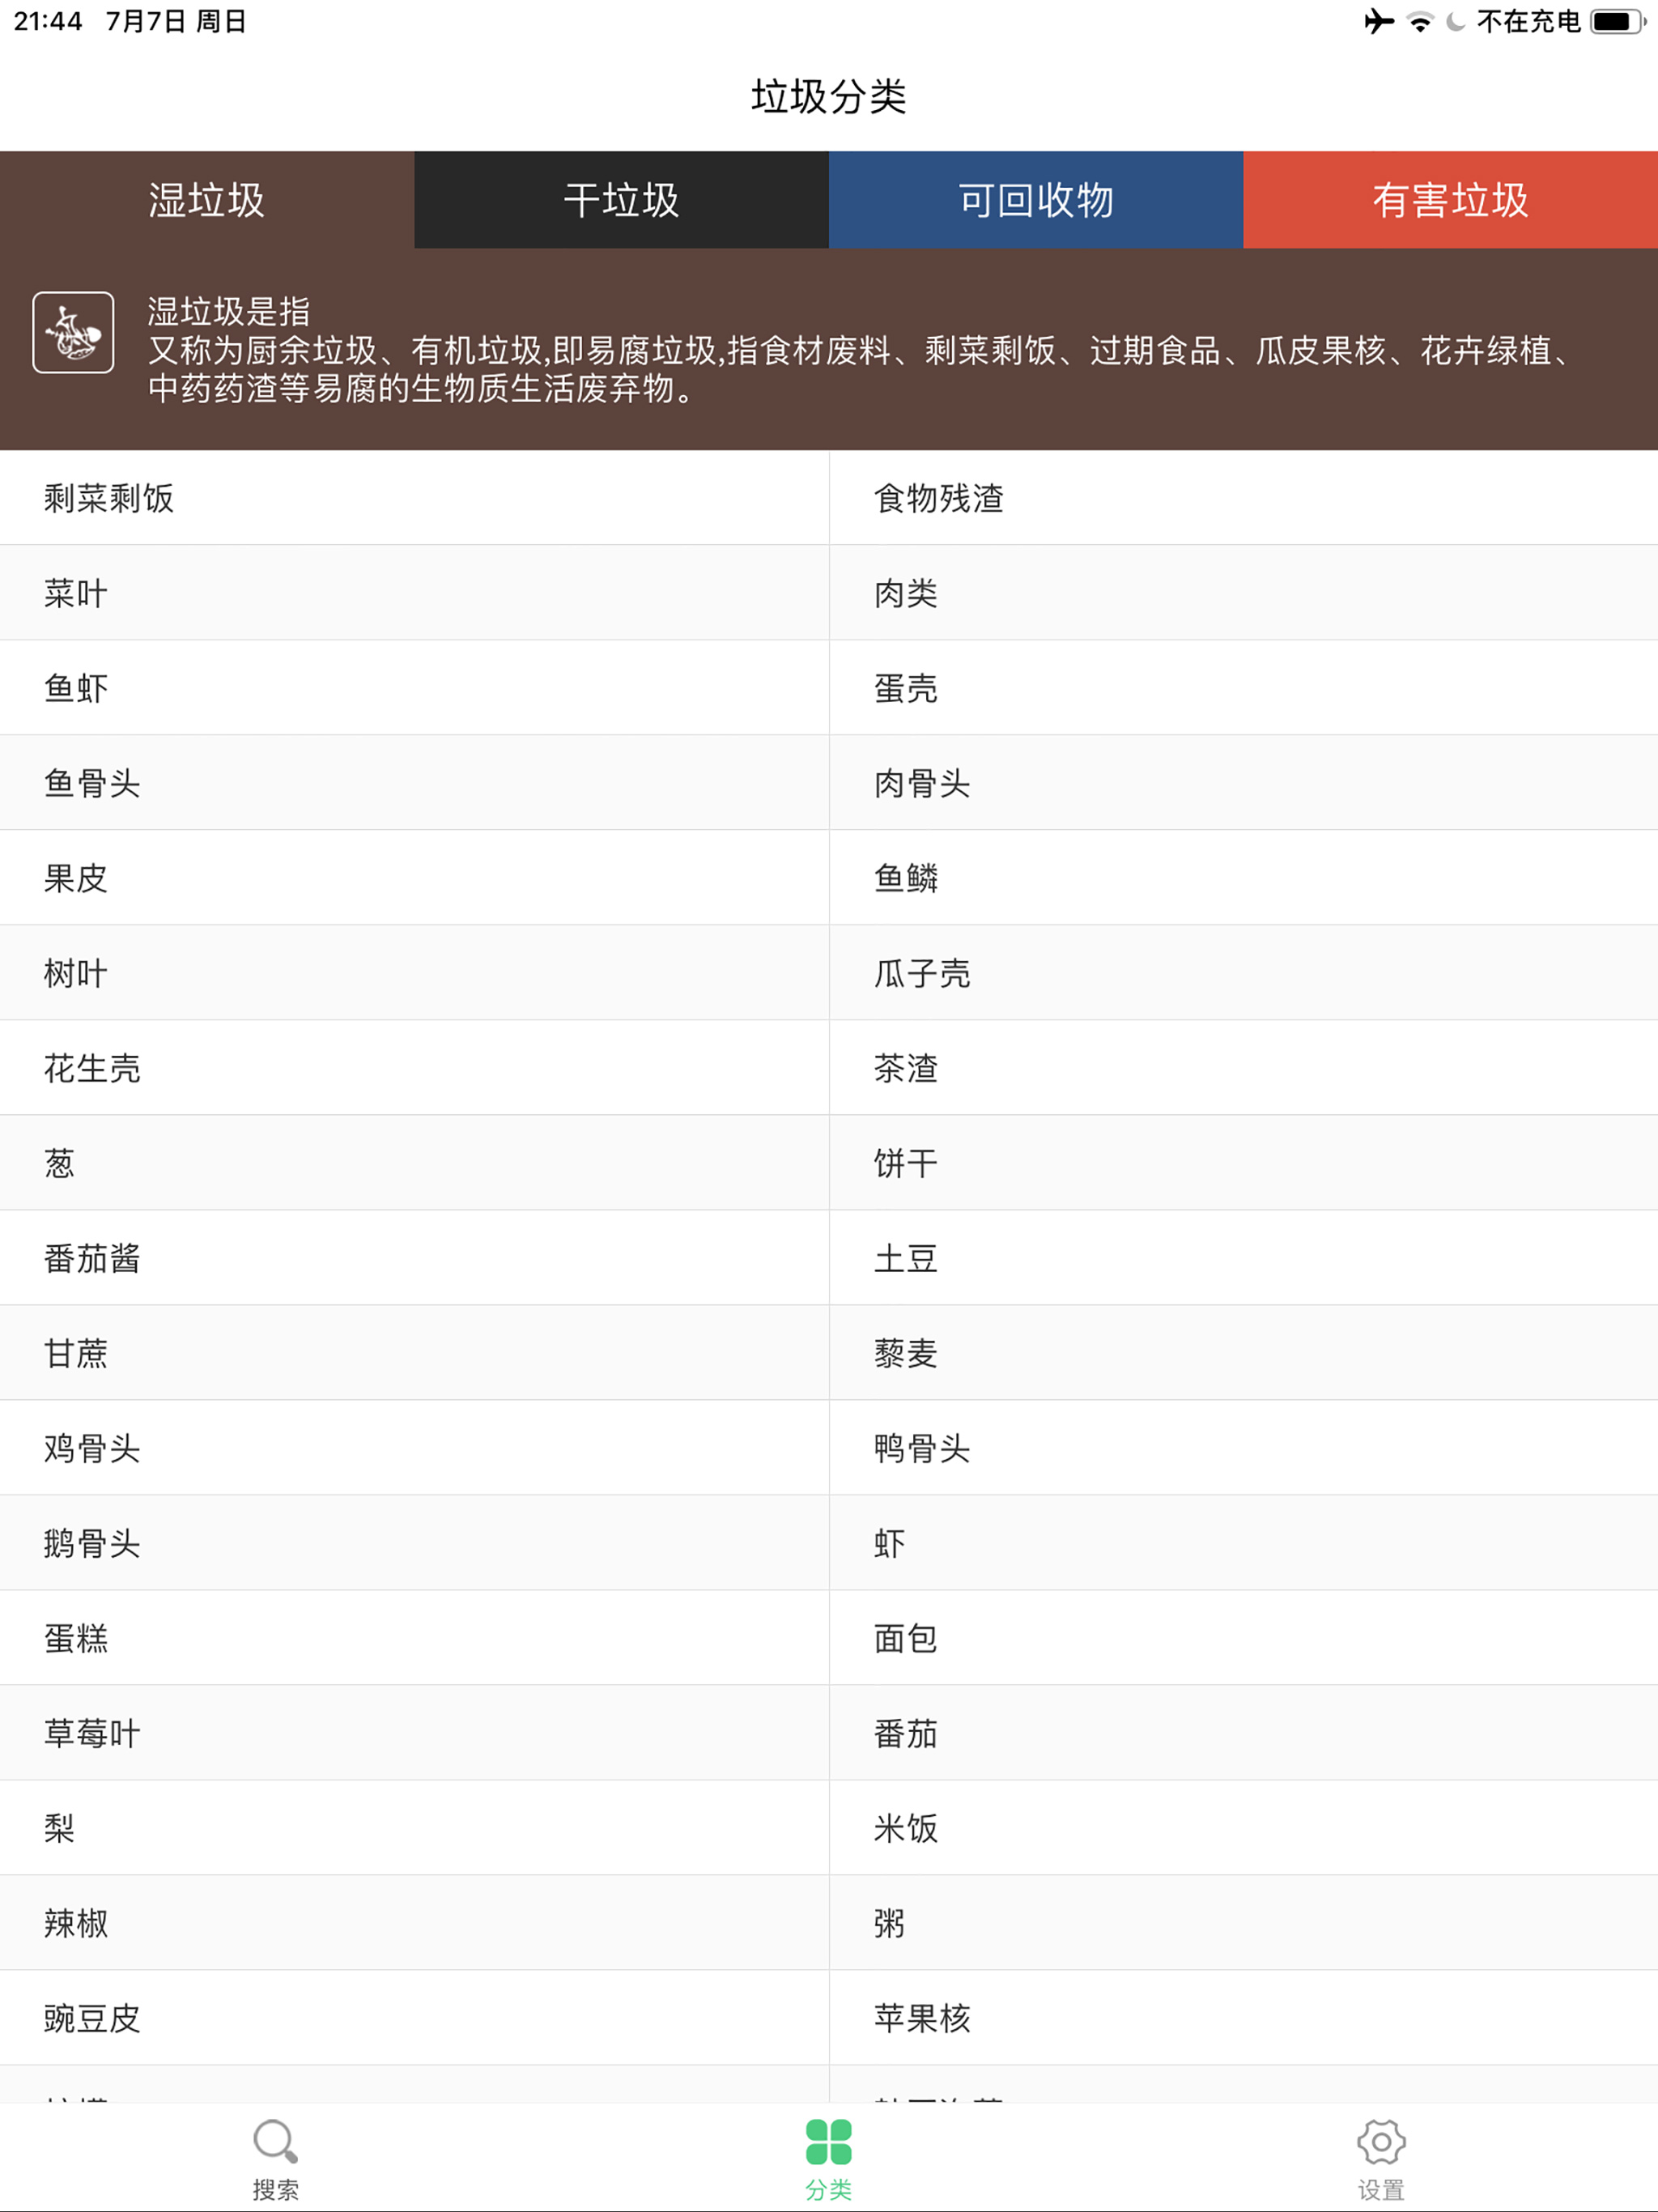Tap the Wi-Fi status icon
The width and height of the screenshot is (1658, 2212).
click(1419, 21)
